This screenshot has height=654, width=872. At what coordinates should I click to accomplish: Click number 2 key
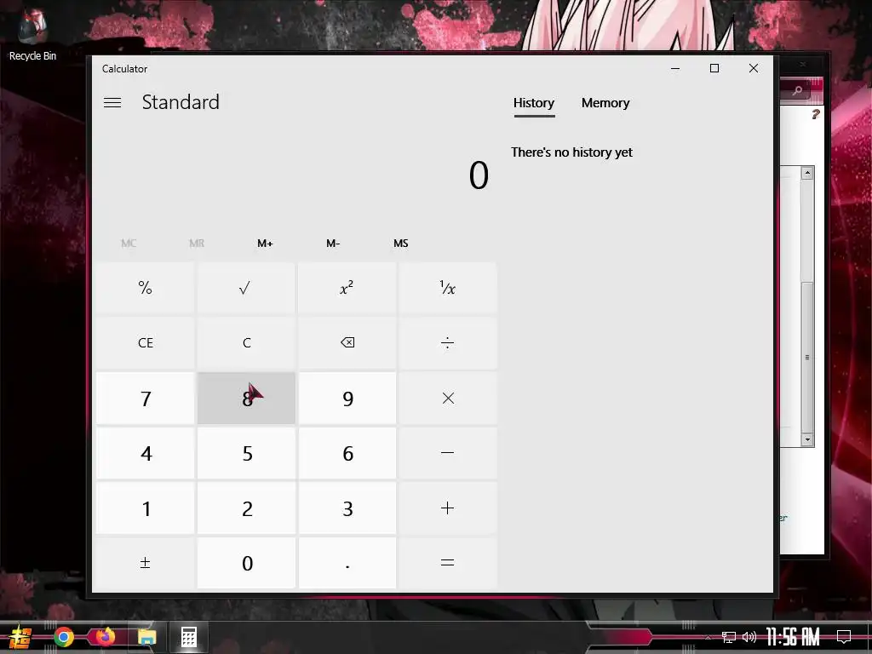click(246, 508)
